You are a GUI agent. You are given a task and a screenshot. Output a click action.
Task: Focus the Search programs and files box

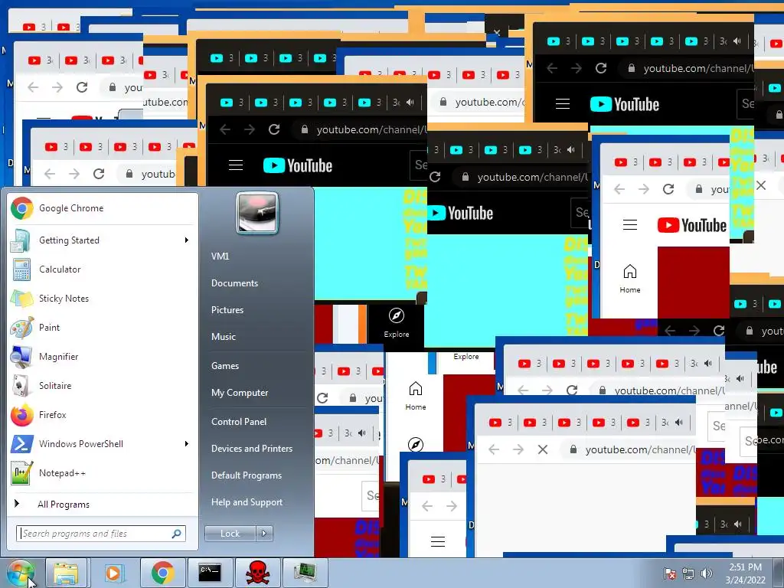101,534
